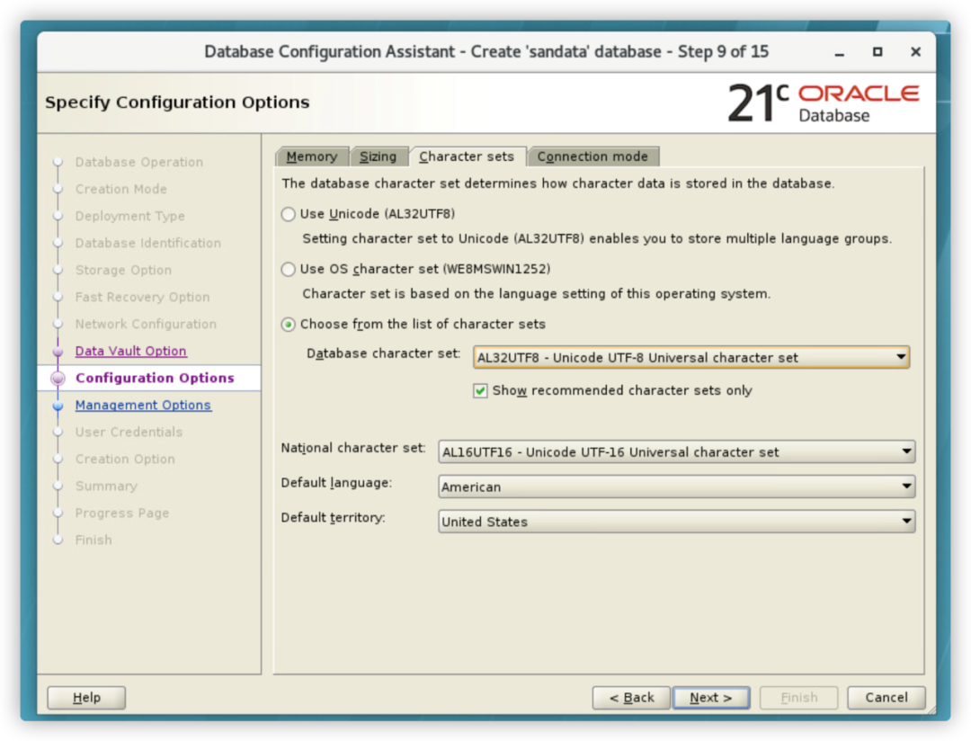Click the 'User Credentials' step text
Image resolution: width=971 pixels, height=741 pixels.
pyautogui.click(x=129, y=432)
